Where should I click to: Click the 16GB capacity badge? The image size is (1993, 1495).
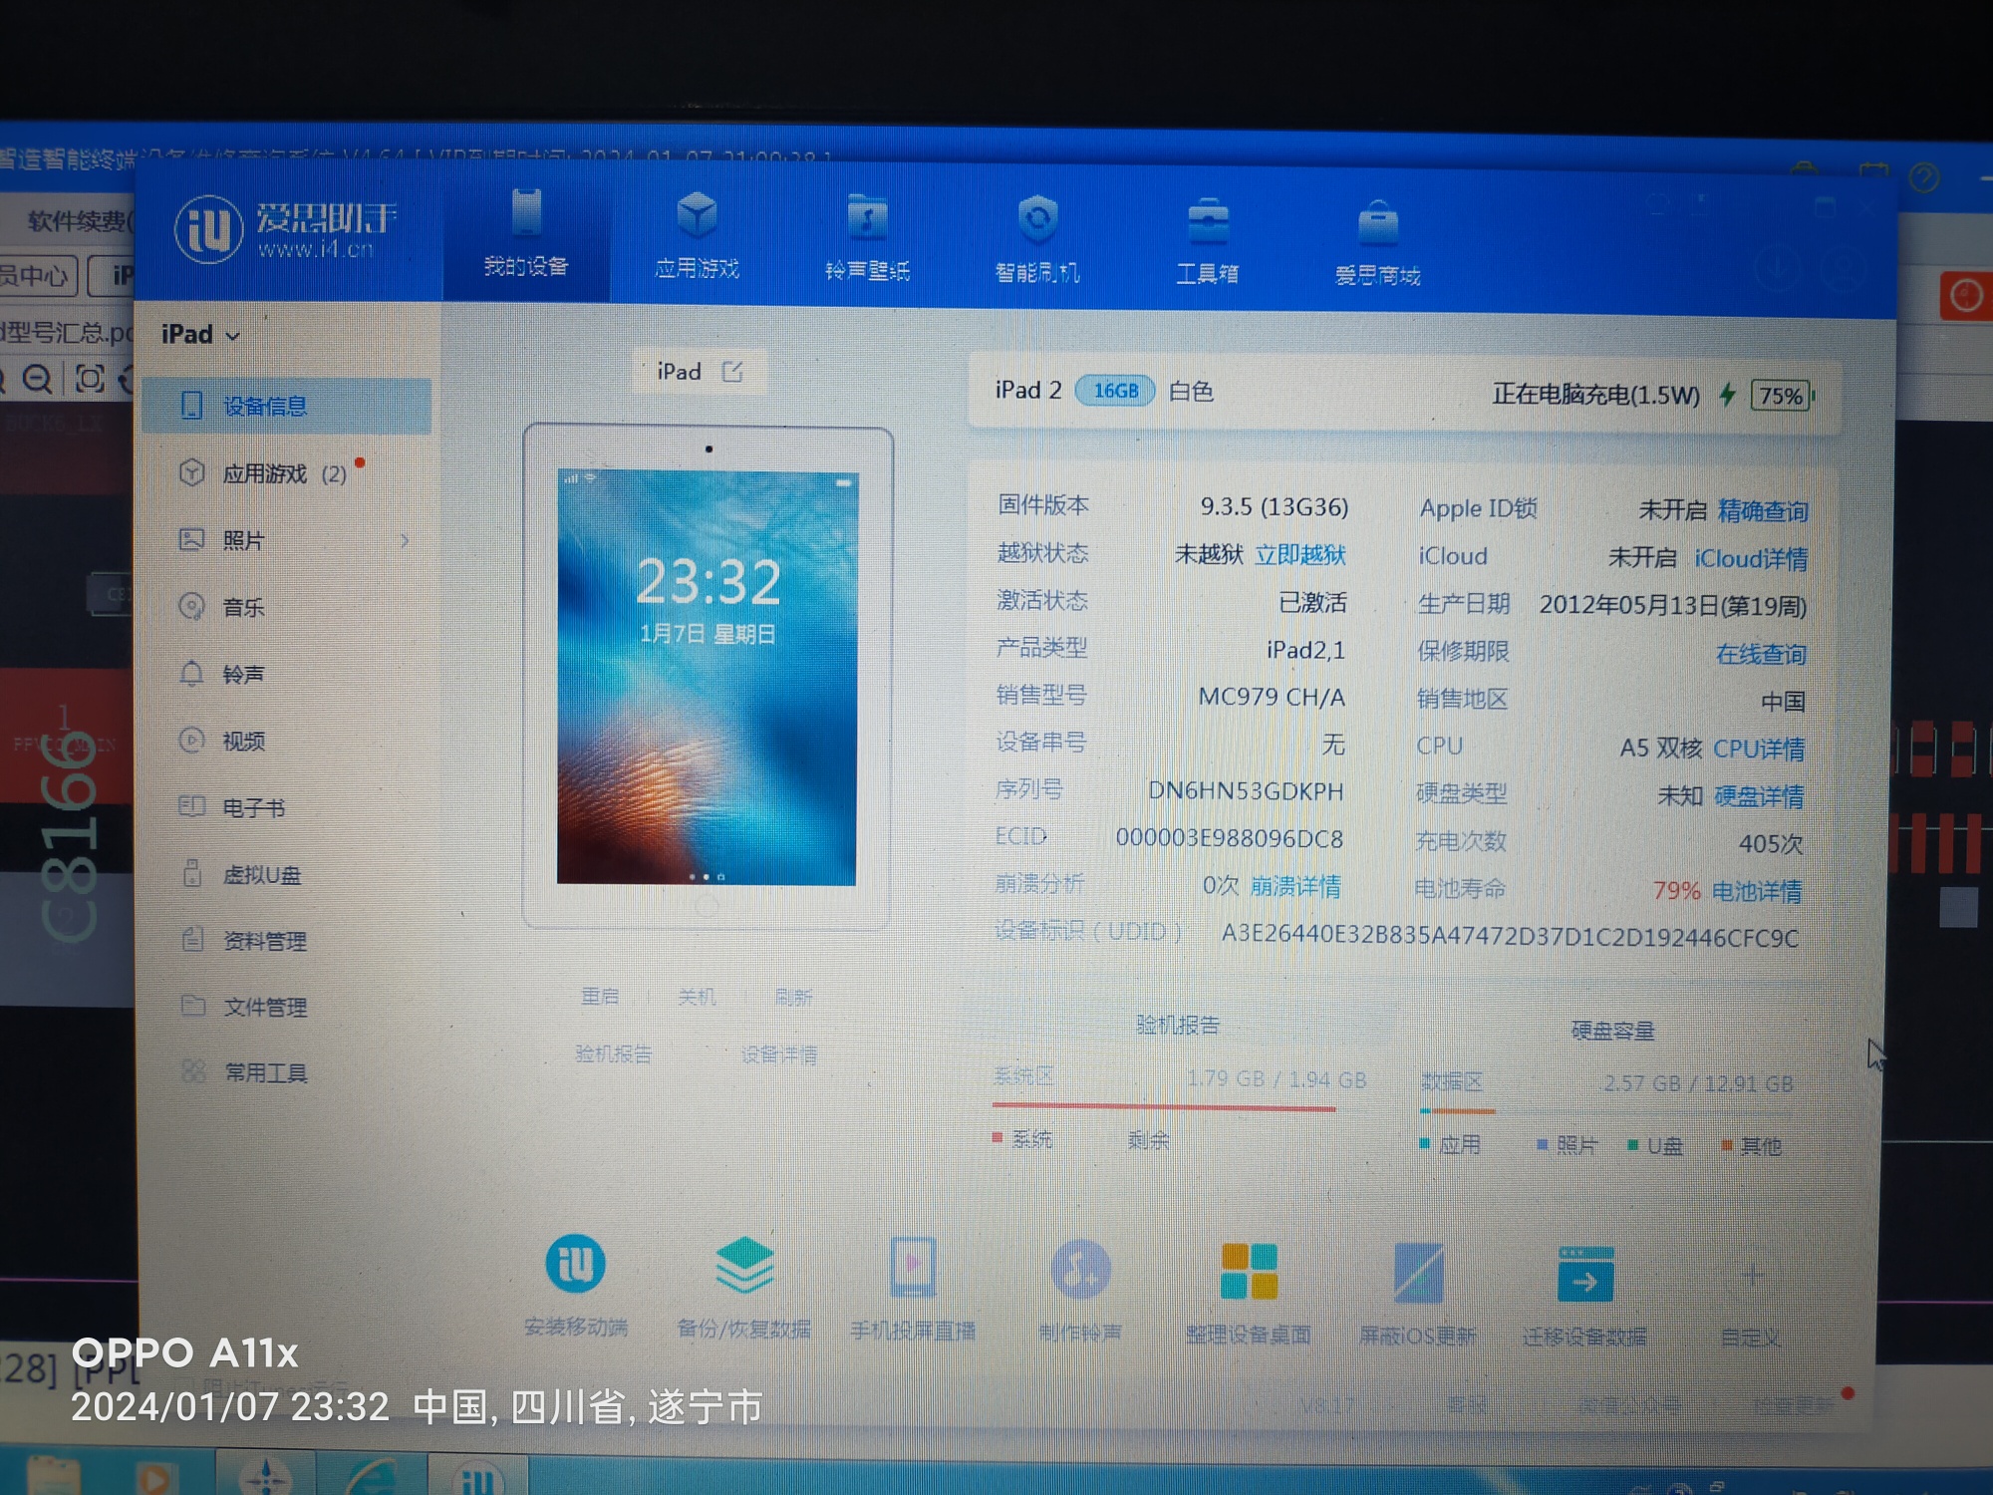pyautogui.click(x=1115, y=391)
